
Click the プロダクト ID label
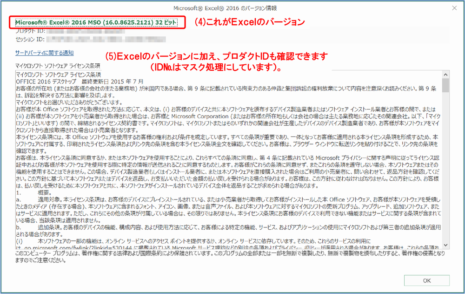point(30,31)
